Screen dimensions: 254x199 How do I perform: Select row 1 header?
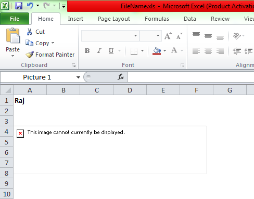[x=7, y=100]
